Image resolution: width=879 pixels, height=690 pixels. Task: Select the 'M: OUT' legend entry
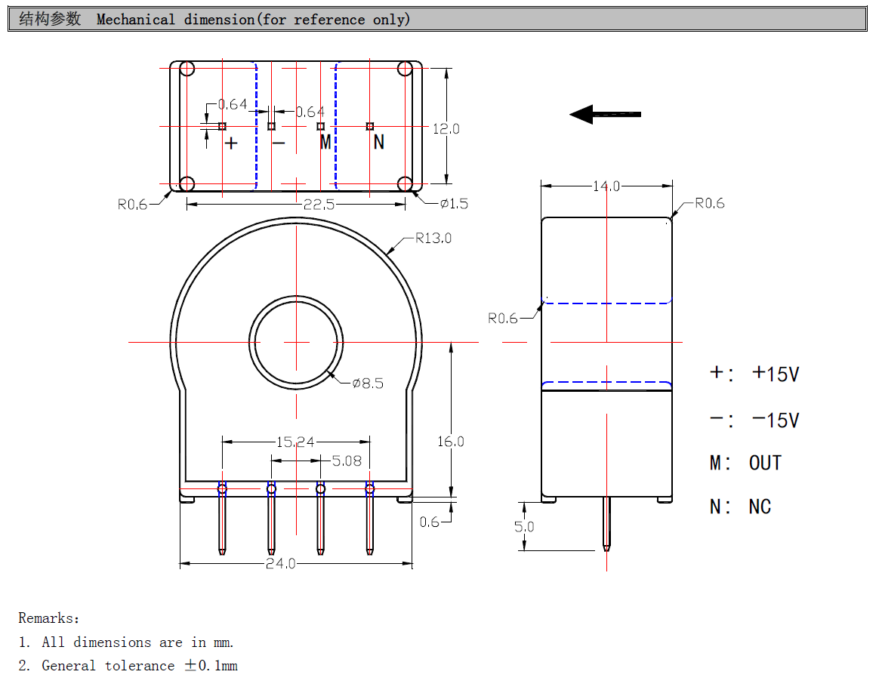[745, 463]
